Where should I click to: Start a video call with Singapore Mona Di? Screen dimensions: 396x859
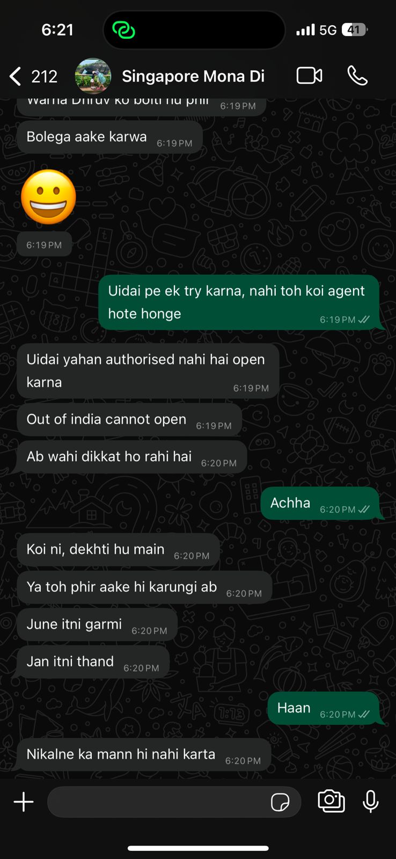click(x=310, y=76)
